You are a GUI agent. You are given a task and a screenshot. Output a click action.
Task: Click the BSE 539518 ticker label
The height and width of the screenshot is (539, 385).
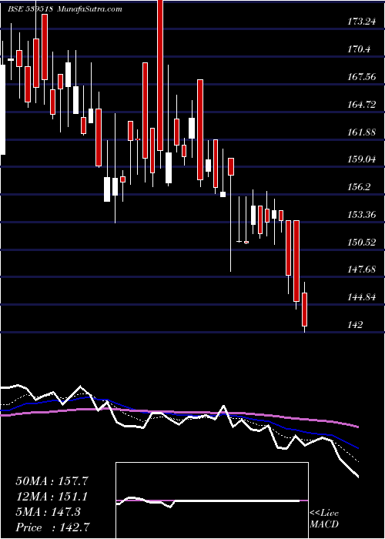[30, 9]
